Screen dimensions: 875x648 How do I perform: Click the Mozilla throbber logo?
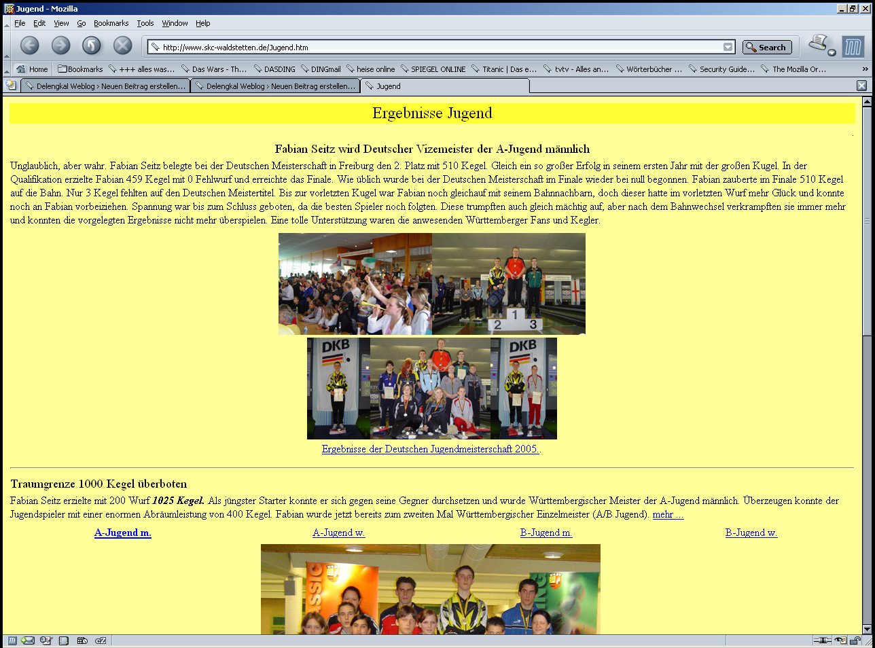853,47
